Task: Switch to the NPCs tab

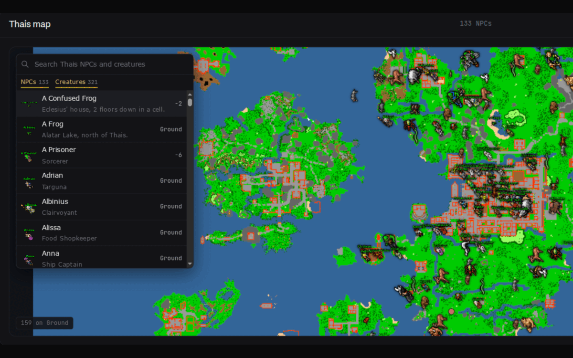Action: coord(35,82)
